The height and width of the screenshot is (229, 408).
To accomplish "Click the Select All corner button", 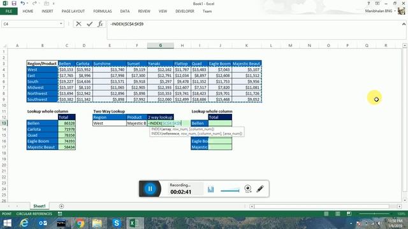I will point(4,46).
